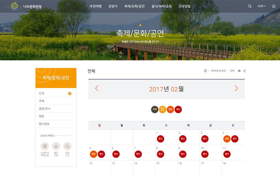Click the search magnifier icon in header
The width and height of the screenshot is (280, 175).
[250, 6]
